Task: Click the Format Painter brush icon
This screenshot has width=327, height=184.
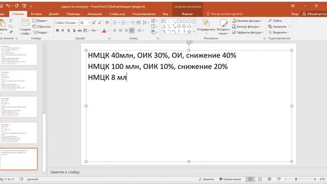Action: [x=11, y=32]
